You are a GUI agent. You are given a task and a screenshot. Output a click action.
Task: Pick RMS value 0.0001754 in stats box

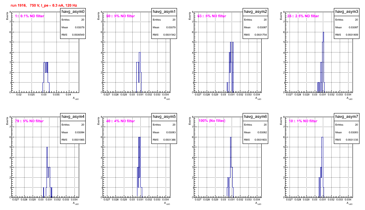(261, 35)
